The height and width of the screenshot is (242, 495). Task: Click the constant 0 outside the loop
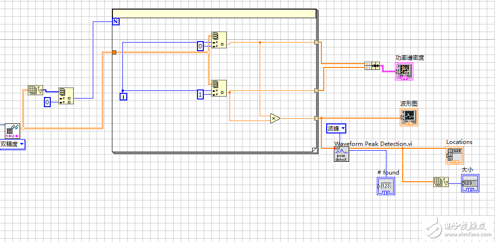(47, 102)
